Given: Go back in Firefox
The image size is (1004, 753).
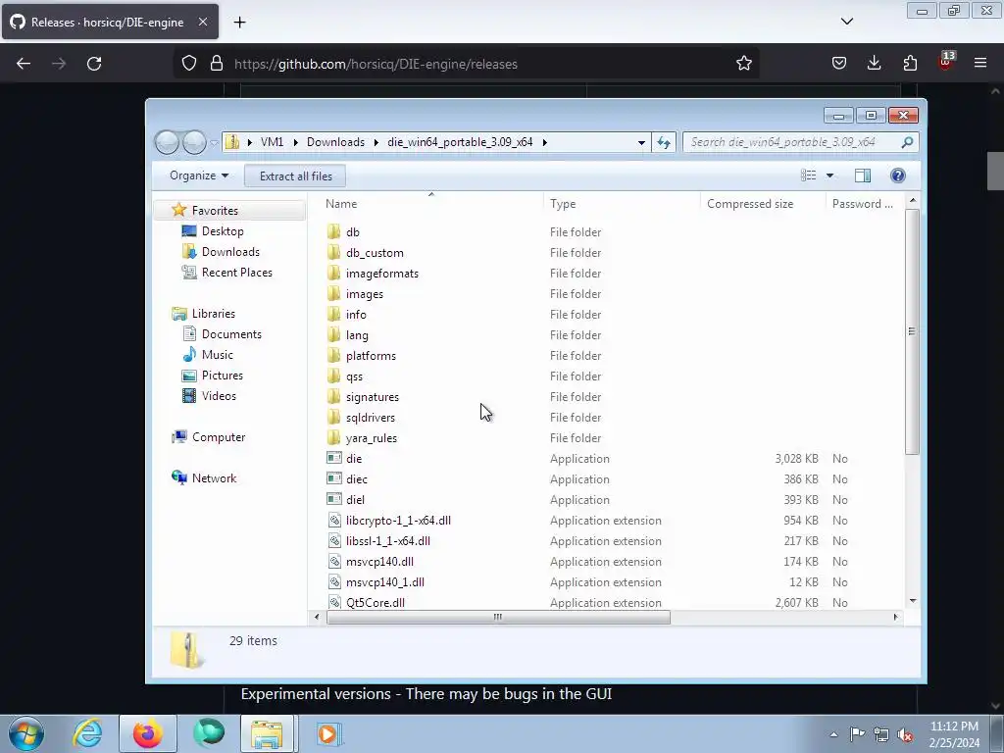Looking at the screenshot, I should click(24, 64).
